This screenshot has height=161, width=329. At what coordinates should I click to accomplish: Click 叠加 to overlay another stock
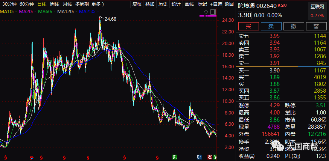(x=150, y=4)
